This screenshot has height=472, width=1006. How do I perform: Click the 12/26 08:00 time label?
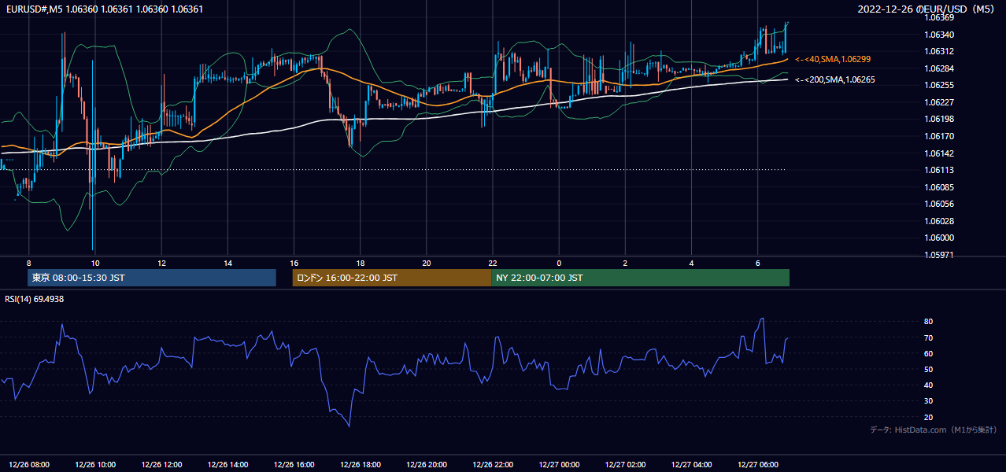(29, 464)
